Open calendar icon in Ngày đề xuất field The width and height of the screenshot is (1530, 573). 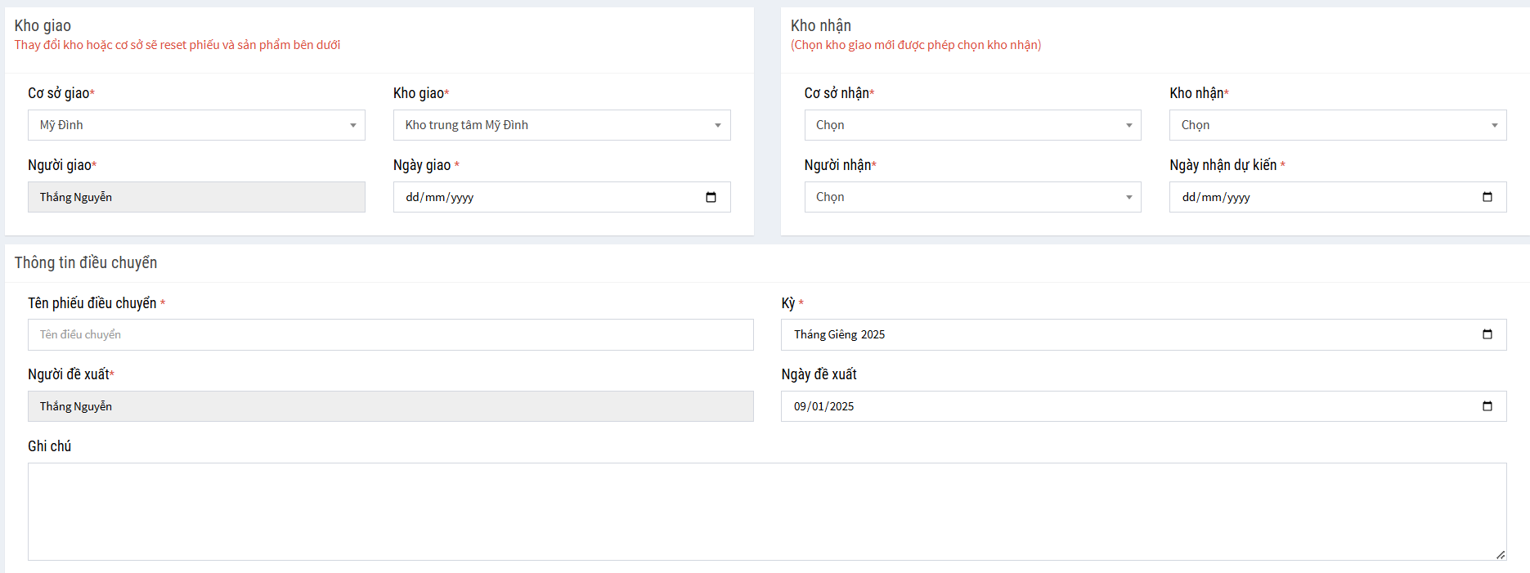click(x=1487, y=406)
